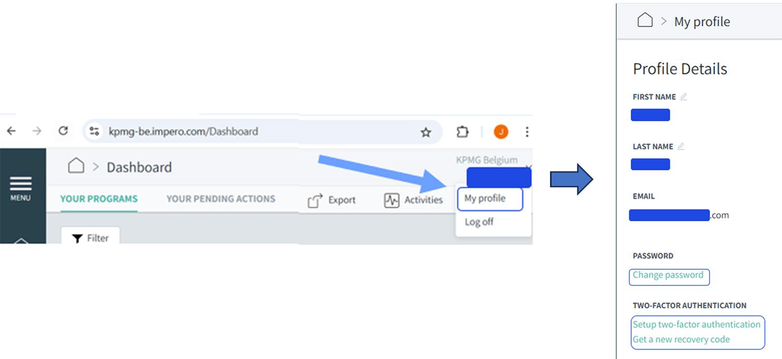The height and width of the screenshot is (359, 782).
Task: Click the browser back arrow
Action: (11, 131)
